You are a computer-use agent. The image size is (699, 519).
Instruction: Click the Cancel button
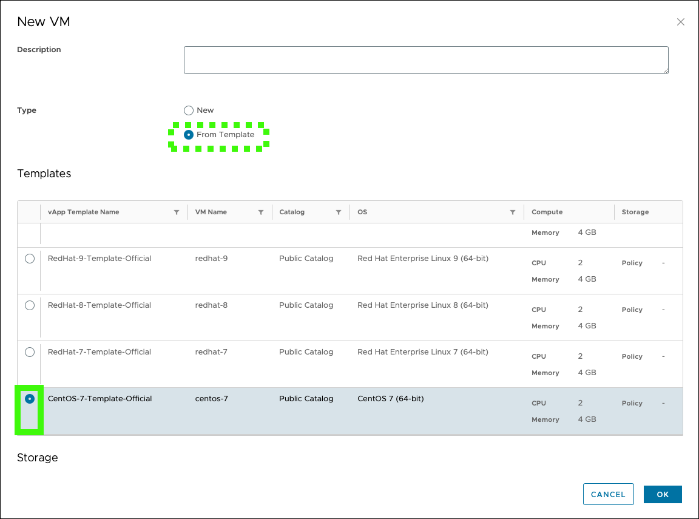(608, 494)
